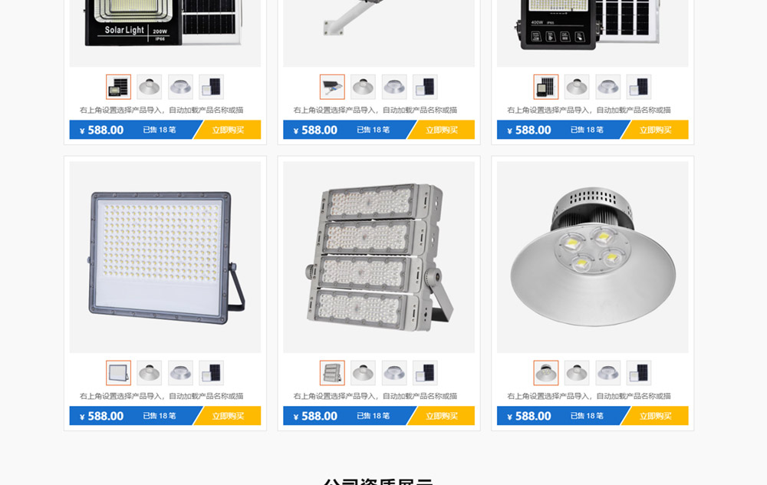Choose second thumbnail under the modular floodlight
Image resolution: width=767 pixels, height=485 pixels.
point(363,373)
